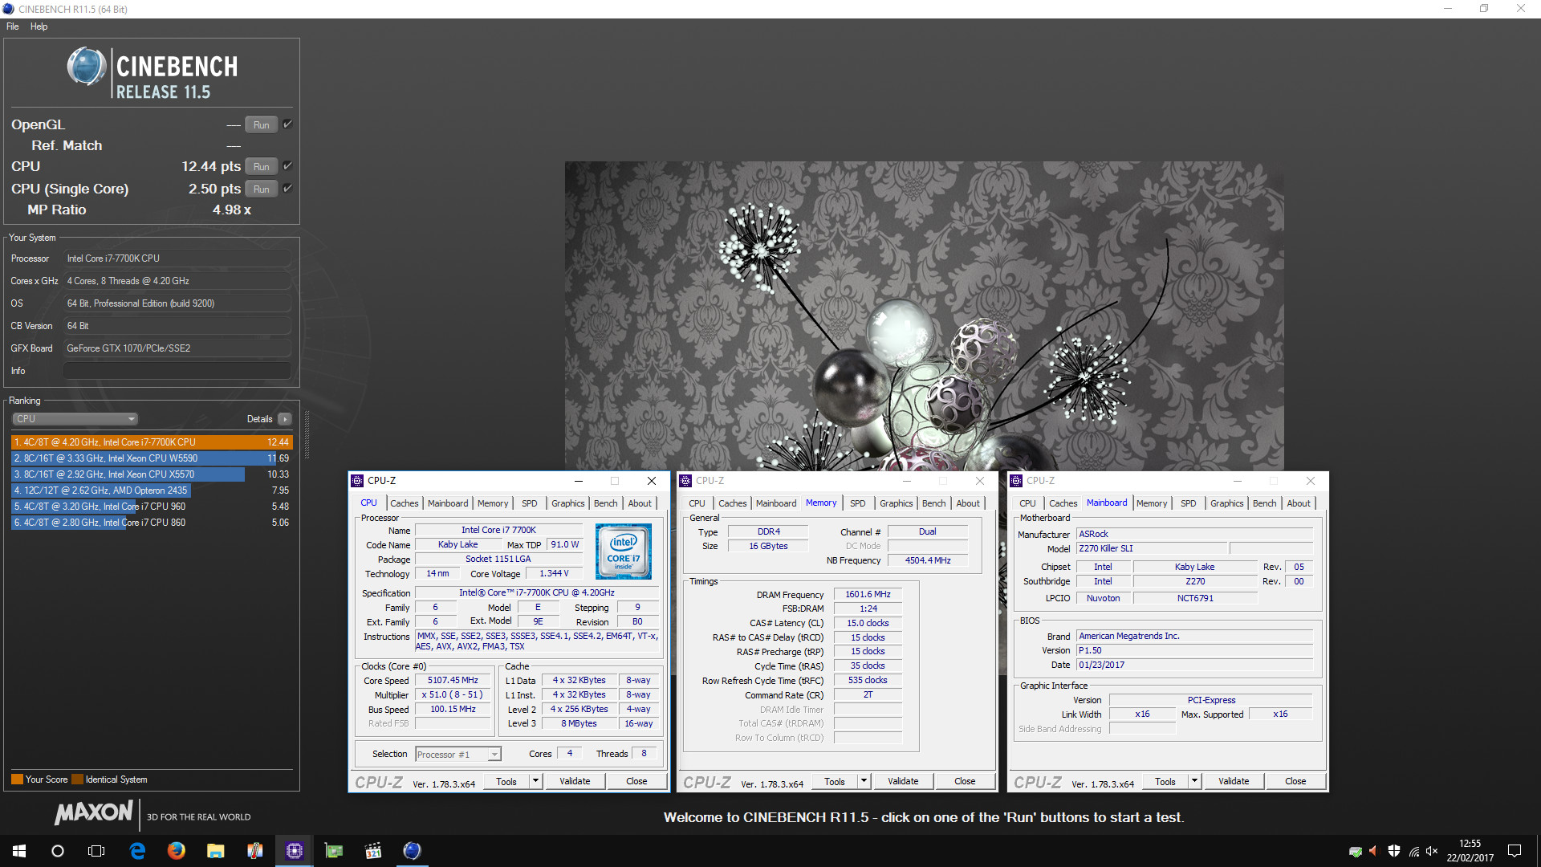1541x867 pixels.
Task: Run the OpenGL benchmark
Action: coord(262,124)
